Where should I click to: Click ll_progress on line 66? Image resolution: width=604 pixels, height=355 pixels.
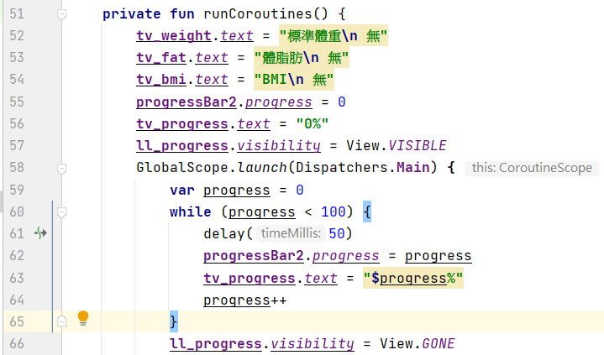pos(216,344)
